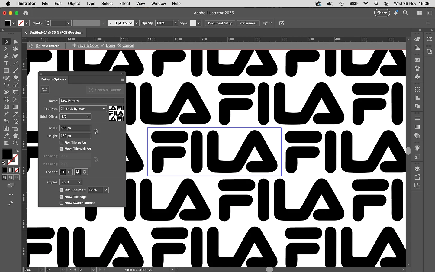Select the Eraser tool
This screenshot has width=435, height=272.
(x=15, y=78)
